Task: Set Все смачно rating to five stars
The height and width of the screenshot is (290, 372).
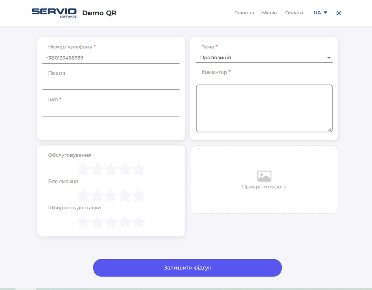Action: (x=138, y=195)
